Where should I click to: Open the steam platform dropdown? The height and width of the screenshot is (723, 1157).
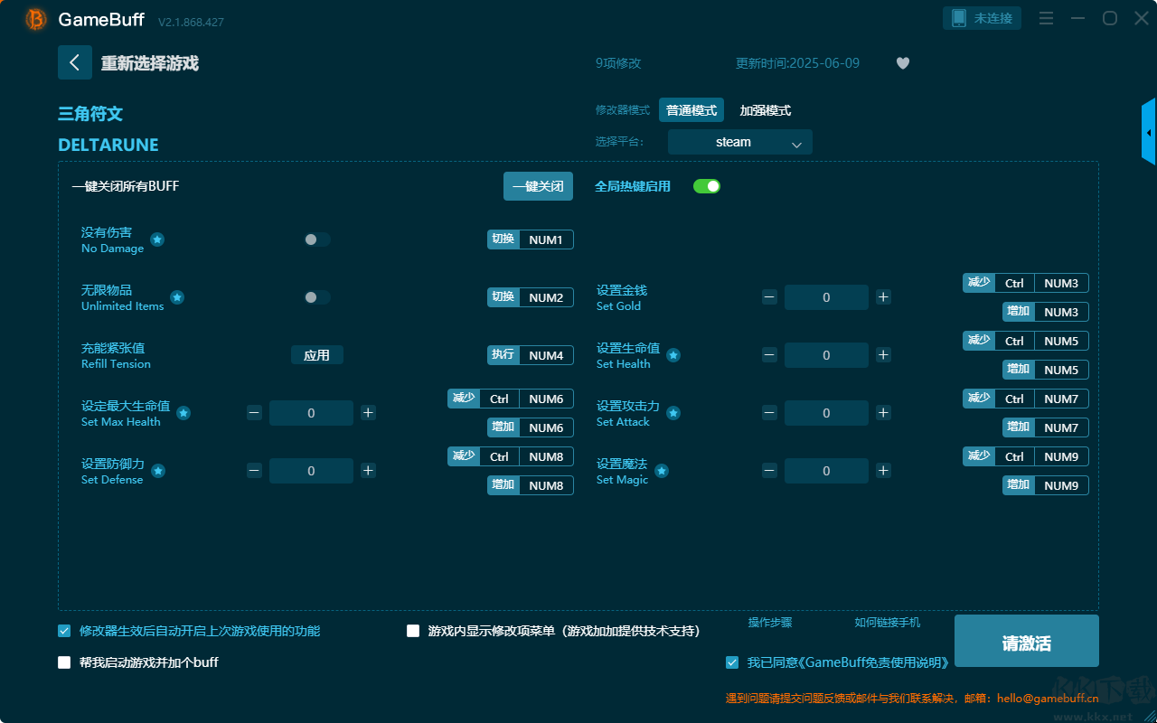click(740, 142)
